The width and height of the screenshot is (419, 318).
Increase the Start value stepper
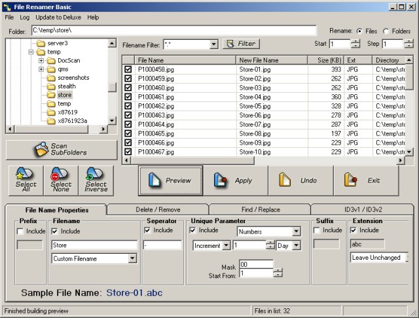pos(355,41)
